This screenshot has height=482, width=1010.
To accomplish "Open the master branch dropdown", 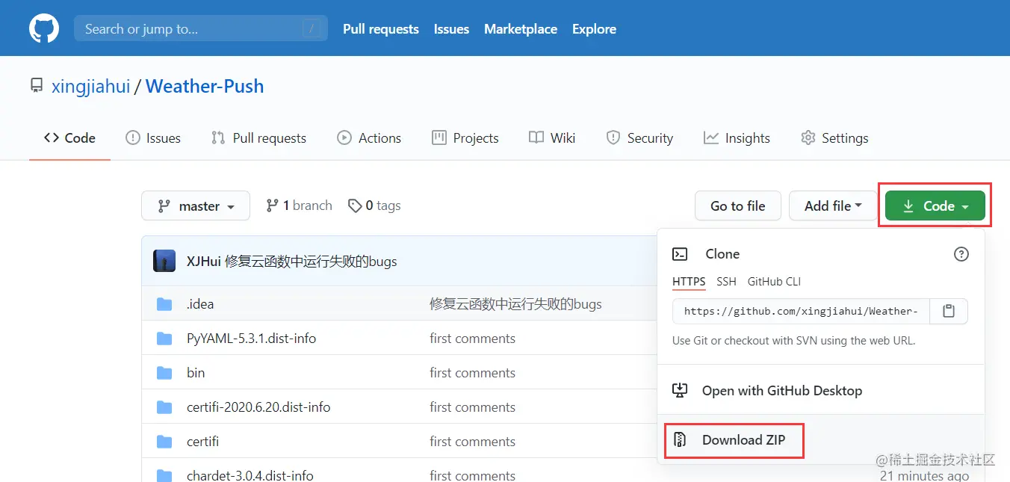I will coord(196,206).
